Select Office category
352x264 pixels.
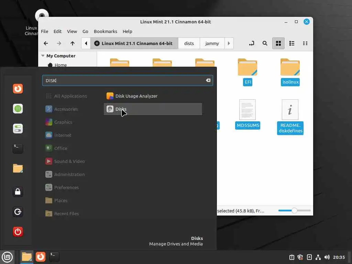[57, 148]
